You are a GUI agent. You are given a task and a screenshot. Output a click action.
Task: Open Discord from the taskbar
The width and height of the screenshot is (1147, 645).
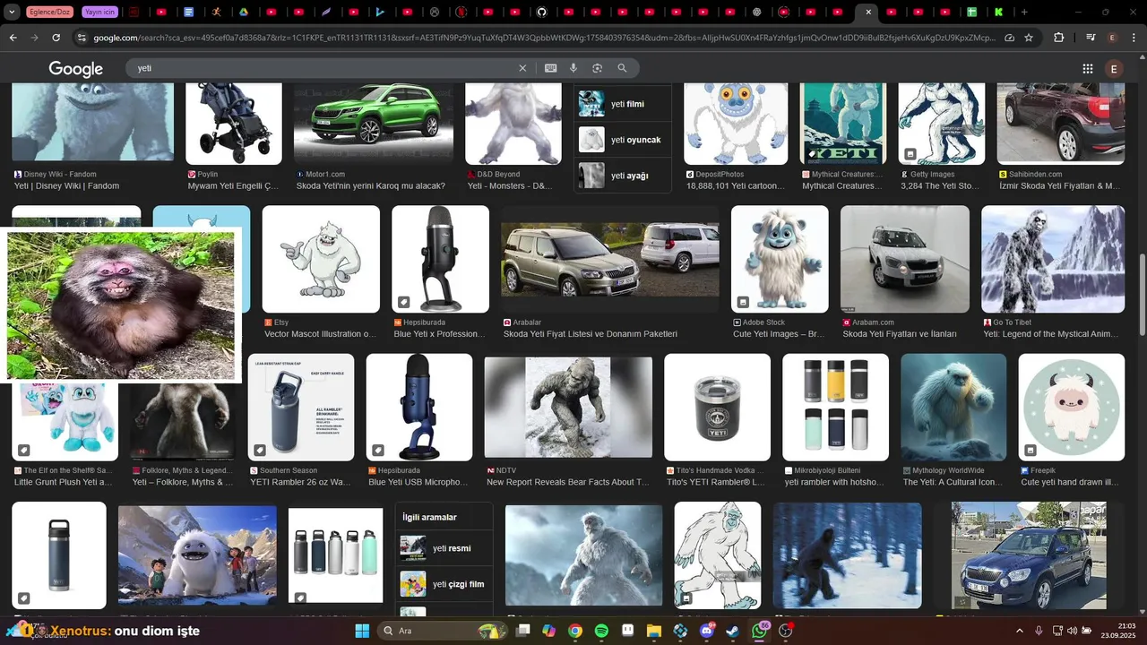(707, 631)
